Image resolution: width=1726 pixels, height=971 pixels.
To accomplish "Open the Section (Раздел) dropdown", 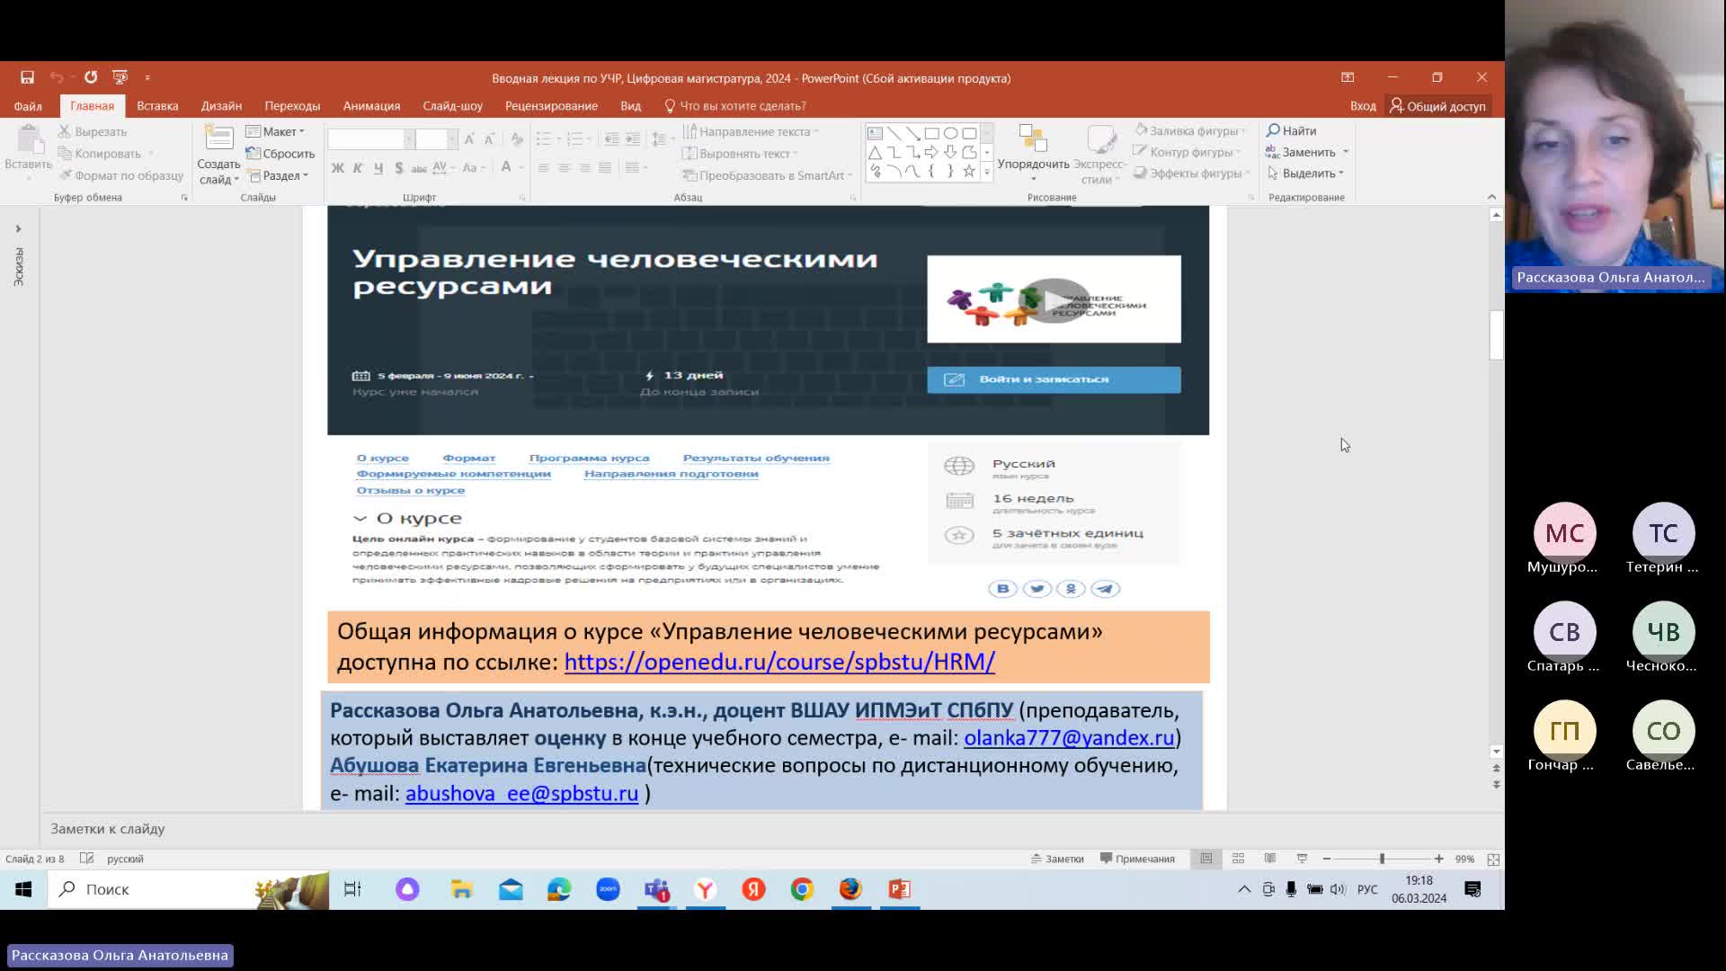I will point(278,175).
